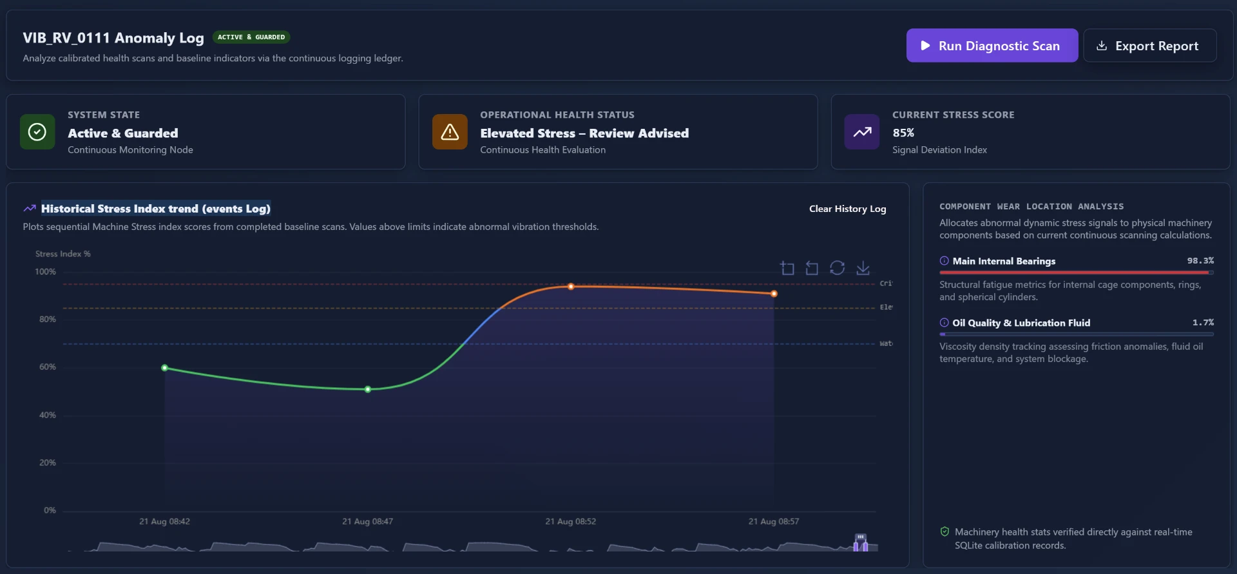Click the ACTIVE & GUARDED status badge
The image size is (1237, 574).
[x=251, y=37]
